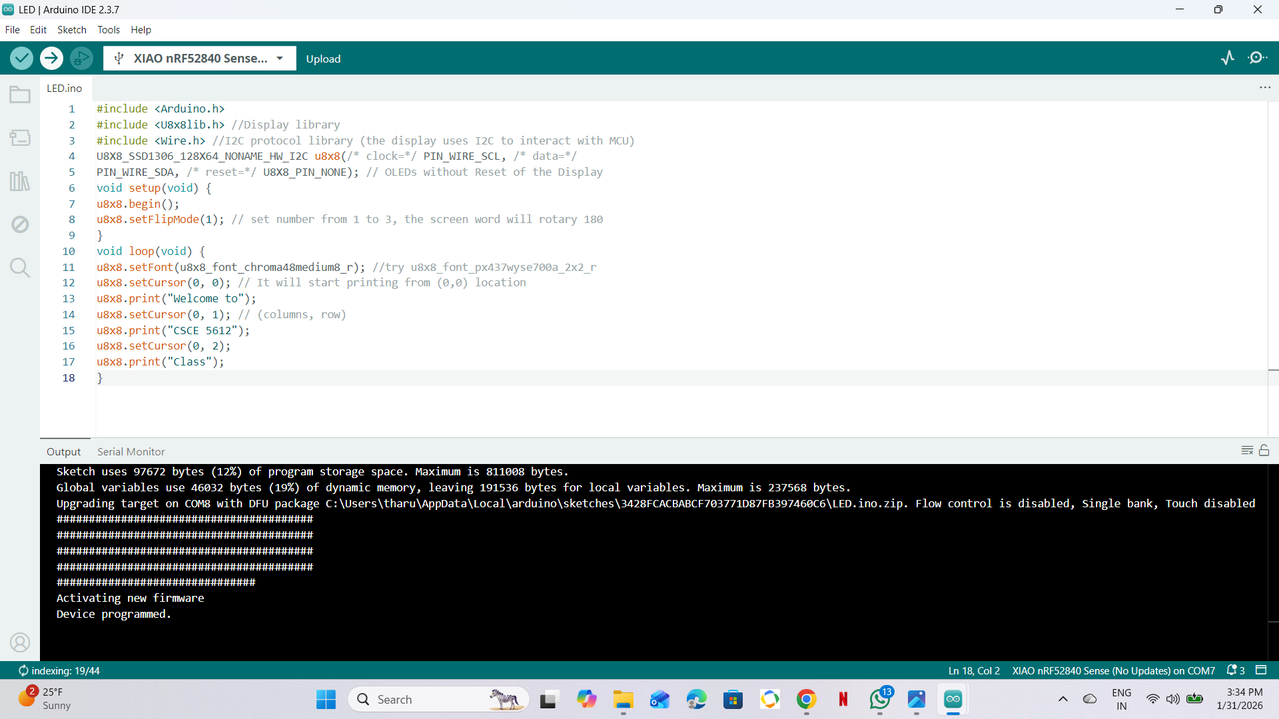
Task: Click 'Activating new firmware' output line
Action: point(130,598)
